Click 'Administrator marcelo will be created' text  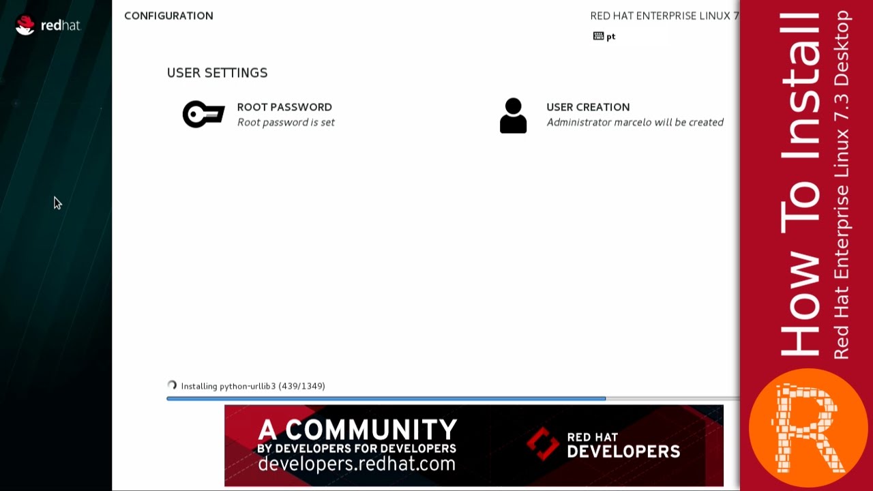pos(635,123)
